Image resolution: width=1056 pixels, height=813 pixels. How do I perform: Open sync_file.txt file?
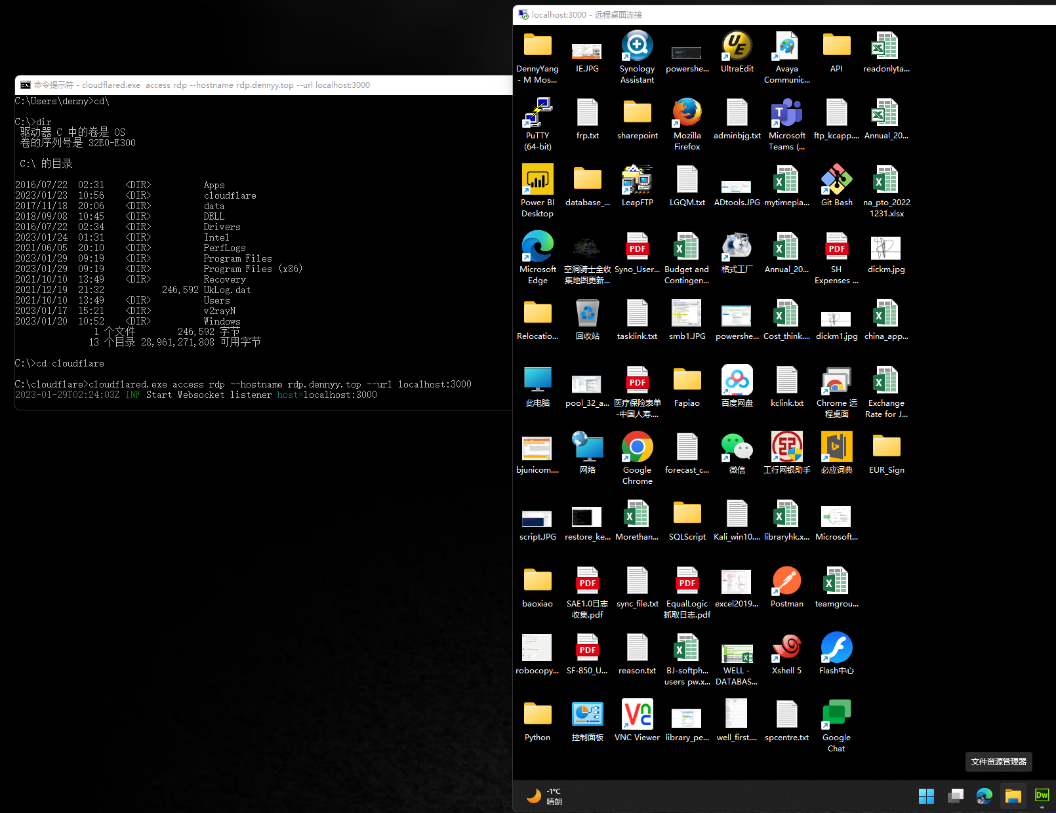pyautogui.click(x=637, y=587)
